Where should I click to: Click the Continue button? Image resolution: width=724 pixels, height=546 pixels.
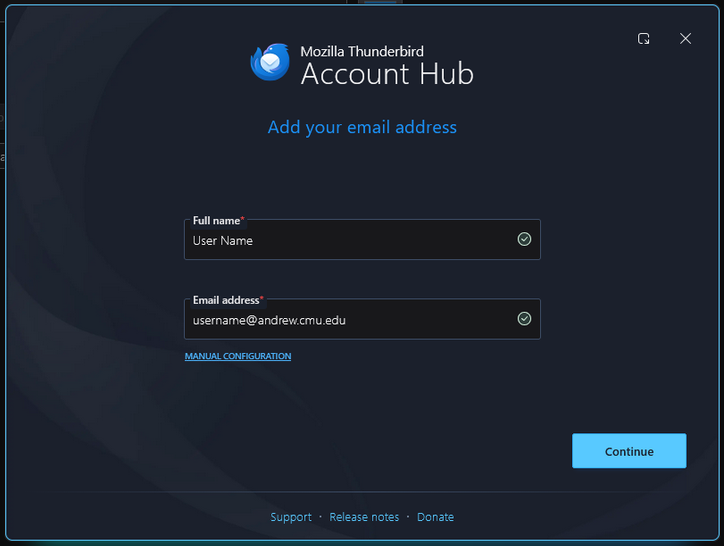(628, 450)
